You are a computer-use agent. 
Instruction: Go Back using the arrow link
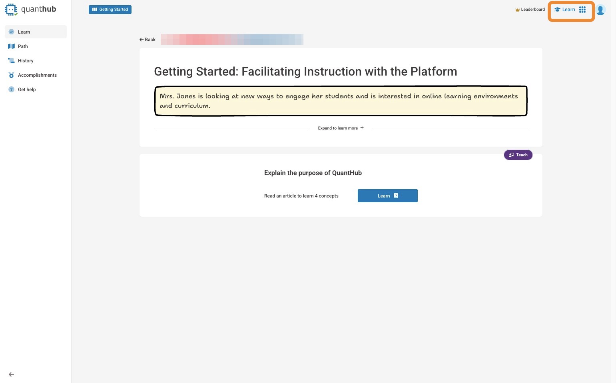pos(148,40)
